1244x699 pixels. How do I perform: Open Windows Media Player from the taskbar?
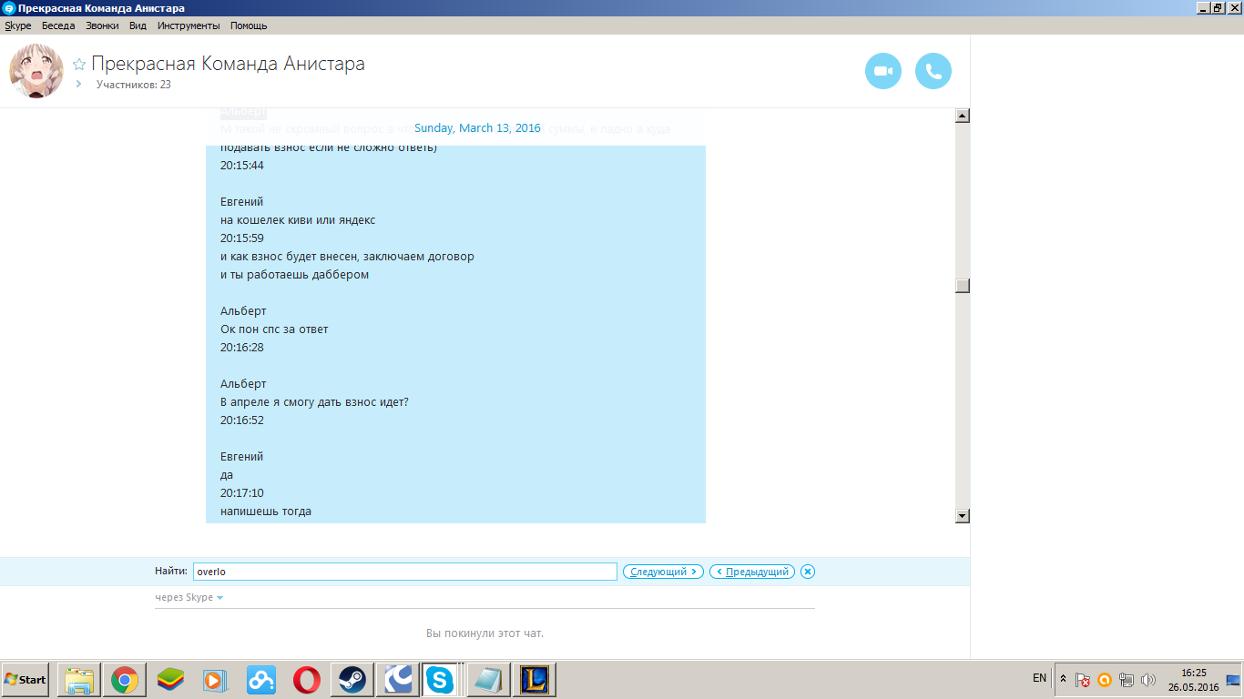tap(215, 680)
